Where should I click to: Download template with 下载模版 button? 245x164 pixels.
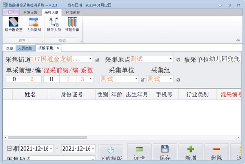click(x=110, y=153)
